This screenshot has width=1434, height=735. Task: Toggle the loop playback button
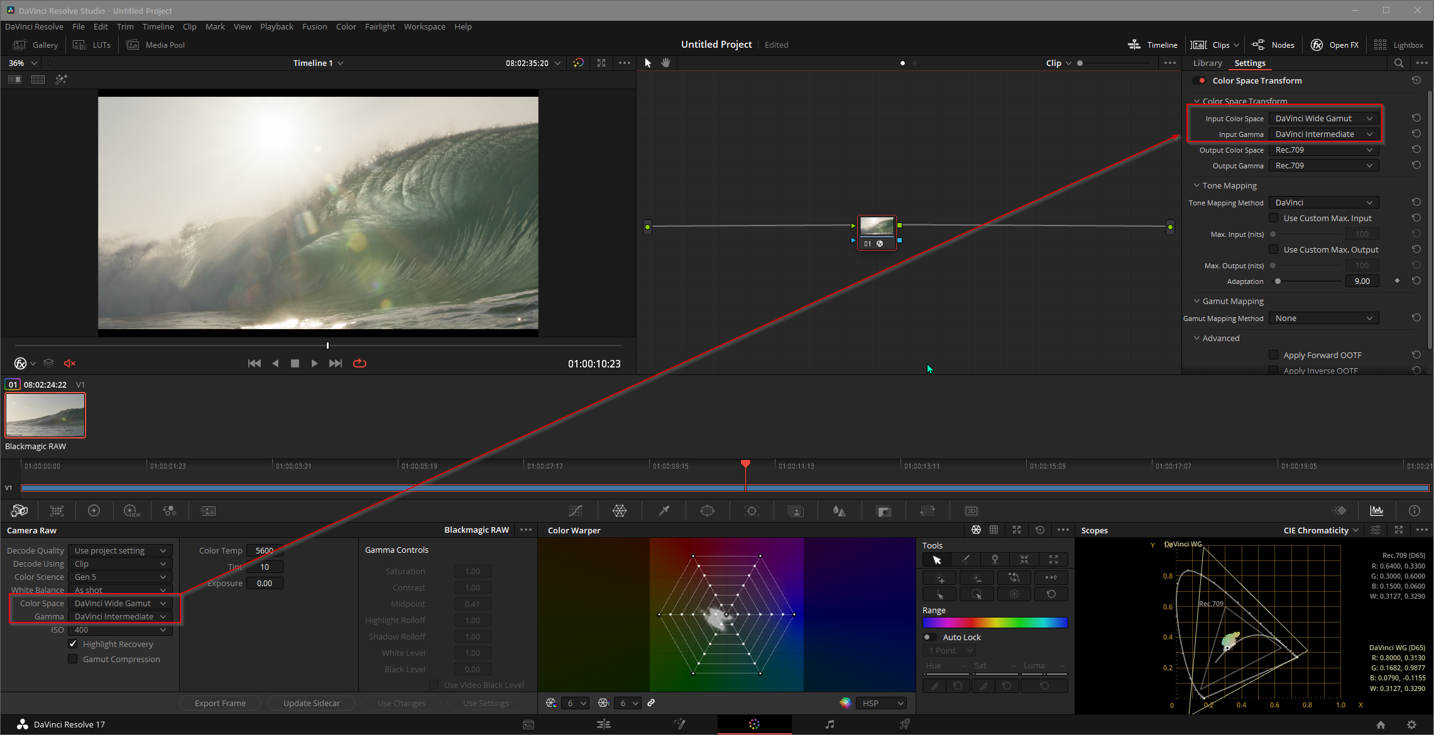pos(359,363)
